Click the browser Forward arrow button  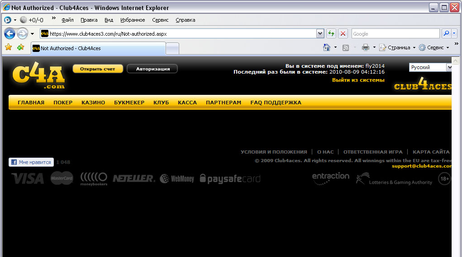[22, 34]
